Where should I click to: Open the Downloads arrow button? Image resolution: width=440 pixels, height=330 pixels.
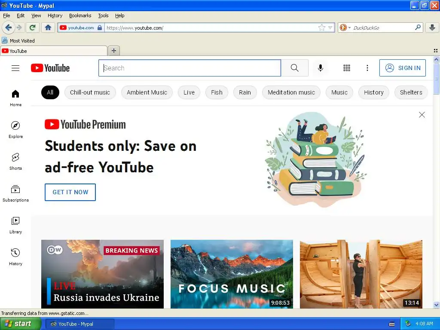[x=432, y=27]
